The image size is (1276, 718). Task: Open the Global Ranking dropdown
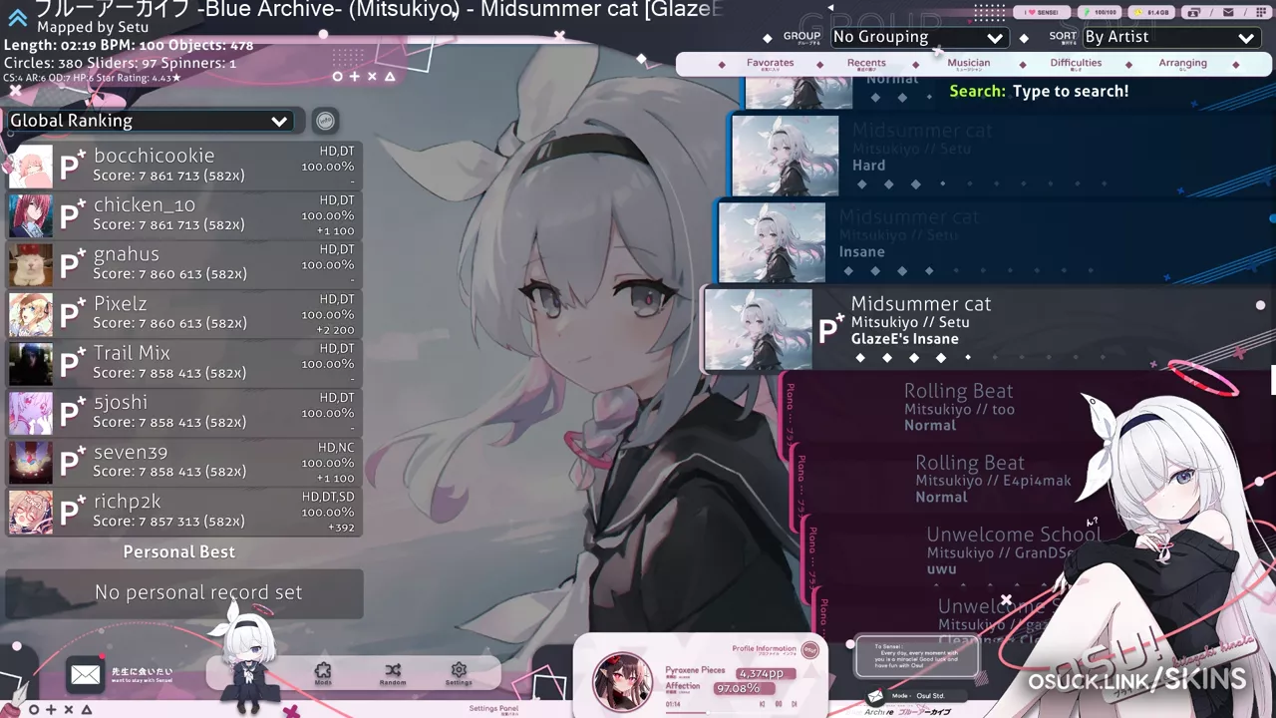point(149,121)
